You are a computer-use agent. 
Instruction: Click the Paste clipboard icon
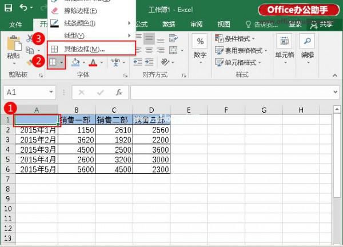tap(13, 47)
